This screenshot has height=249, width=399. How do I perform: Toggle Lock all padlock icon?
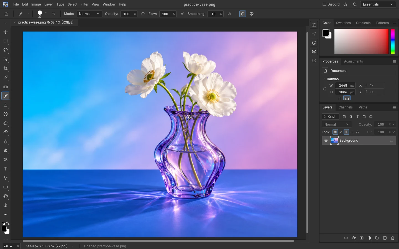(357, 132)
